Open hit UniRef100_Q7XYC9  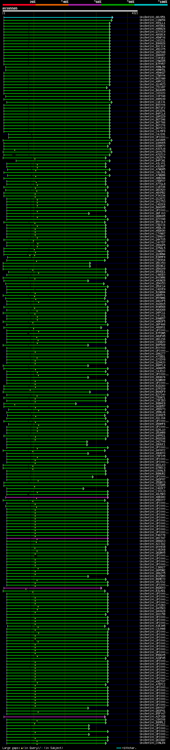pos(152,32)
